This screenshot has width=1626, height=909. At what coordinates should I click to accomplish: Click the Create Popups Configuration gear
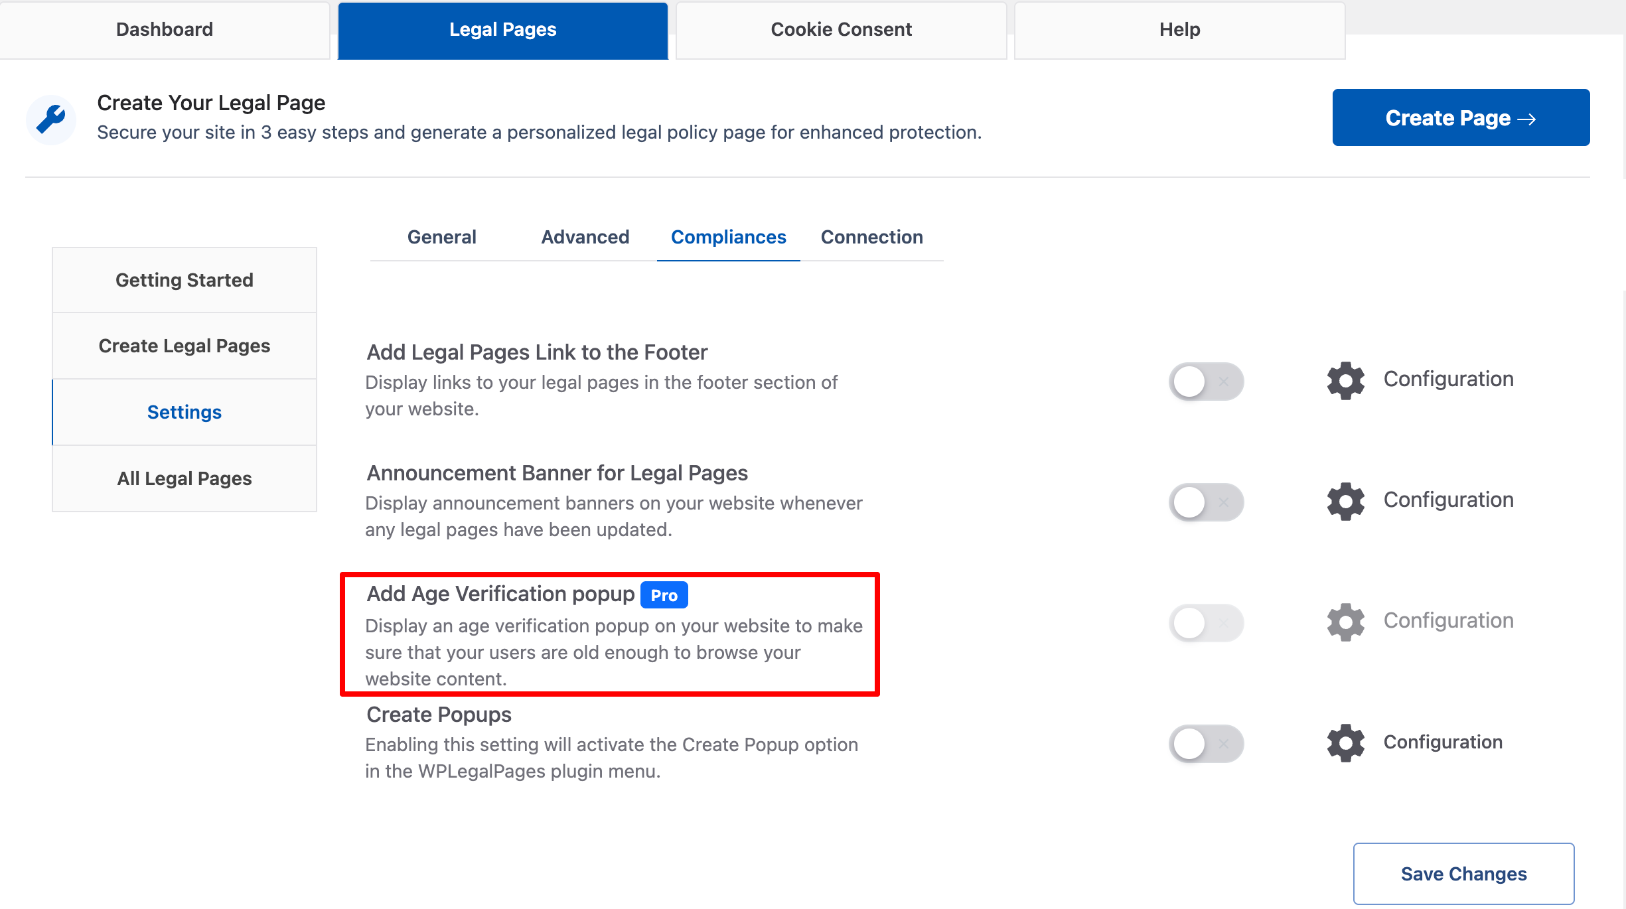point(1345,743)
